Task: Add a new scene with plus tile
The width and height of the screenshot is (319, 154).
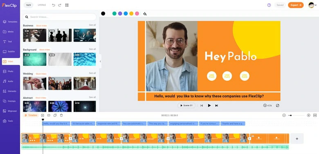Action: [297, 139]
